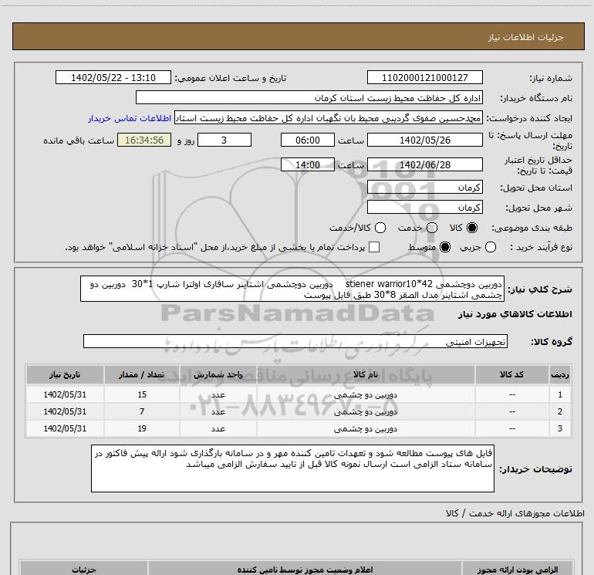Viewport: 594px width, 575px height.
Task: Click the اطلاعات کالاهای مورد نیاز heading
Action: [515, 315]
